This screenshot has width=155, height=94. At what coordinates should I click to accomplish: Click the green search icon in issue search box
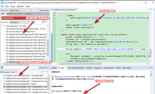click(2, 67)
